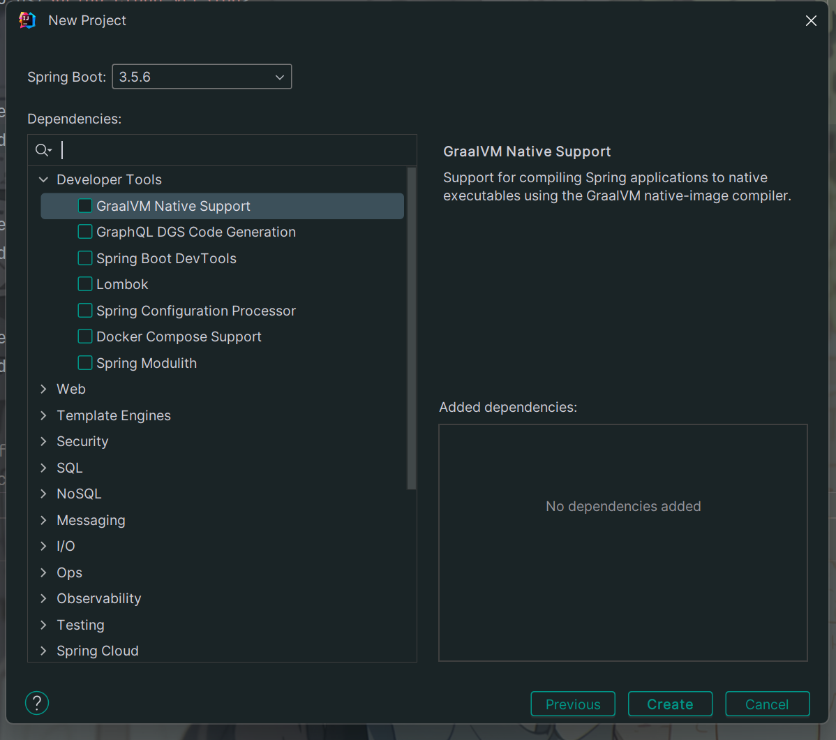Expand the Security category chevron

point(43,441)
